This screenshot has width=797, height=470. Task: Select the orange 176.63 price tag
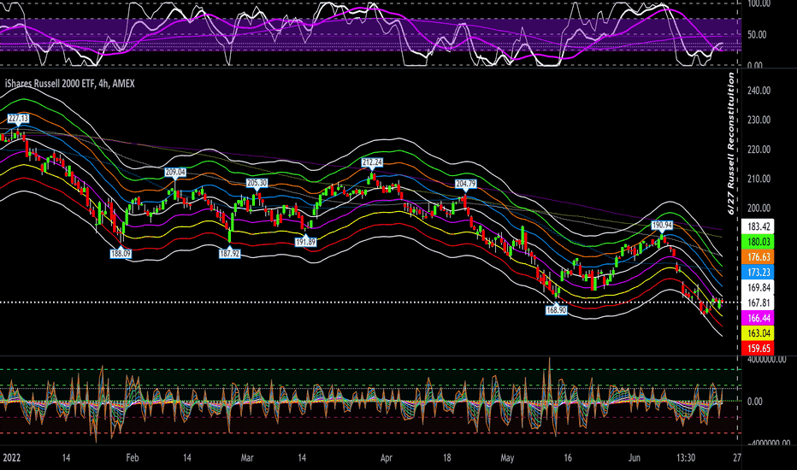[x=758, y=257]
